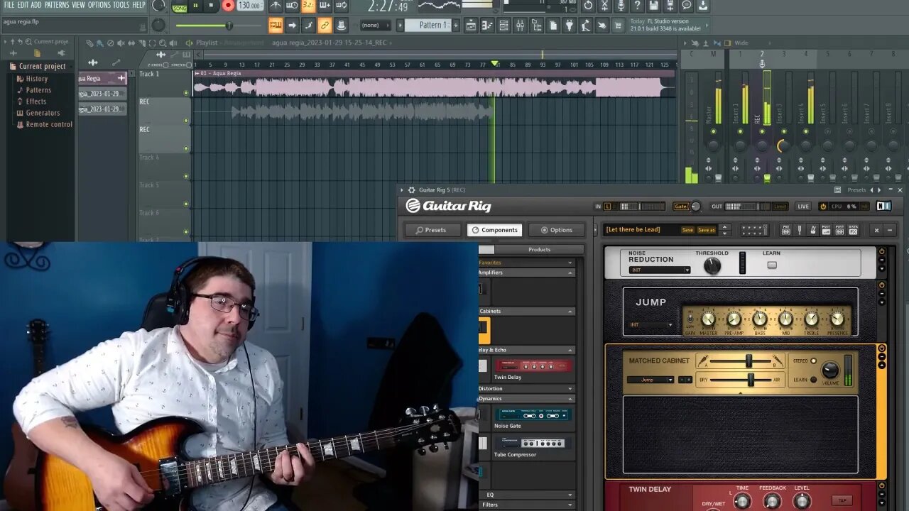
Task: Toggle the link icon in toolbar
Action: point(325,26)
